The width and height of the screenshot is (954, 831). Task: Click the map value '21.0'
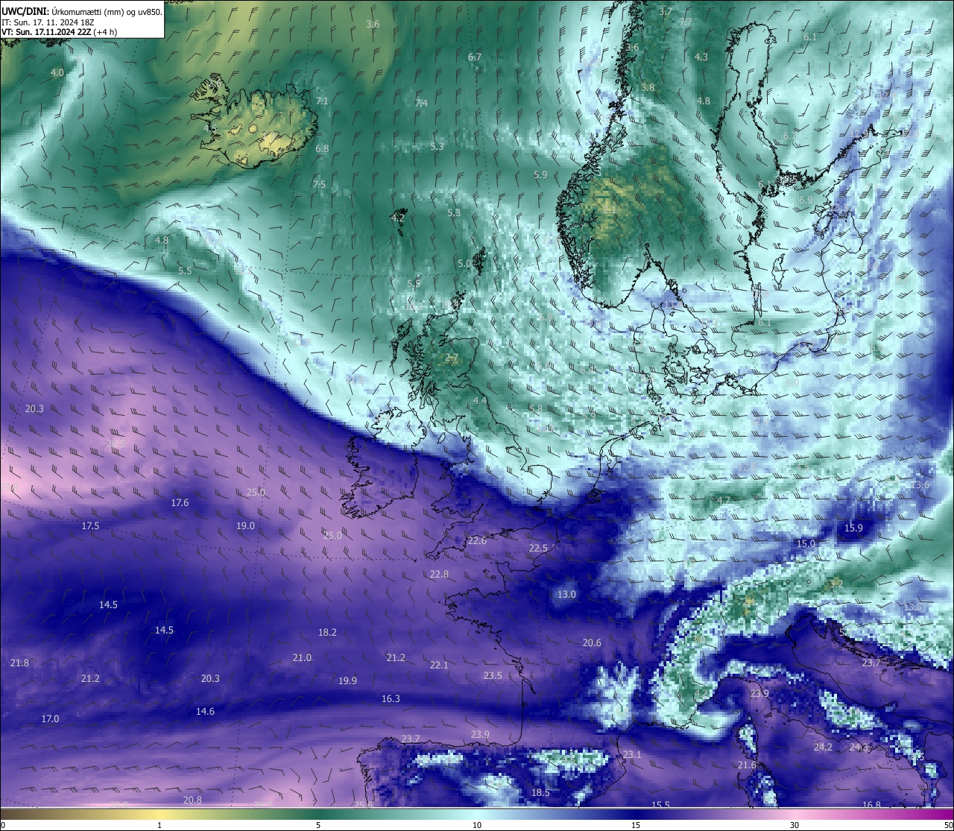pyautogui.click(x=302, y=657)
